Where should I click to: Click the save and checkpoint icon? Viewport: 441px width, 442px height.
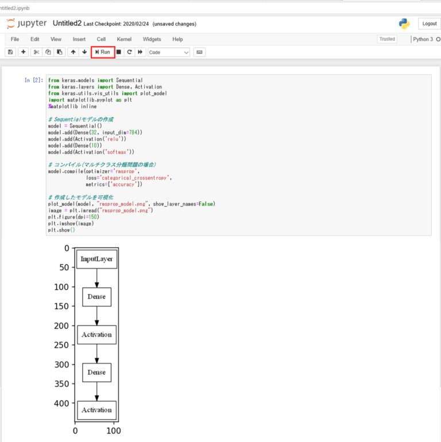pyautogui.click(x=10, y=52)
